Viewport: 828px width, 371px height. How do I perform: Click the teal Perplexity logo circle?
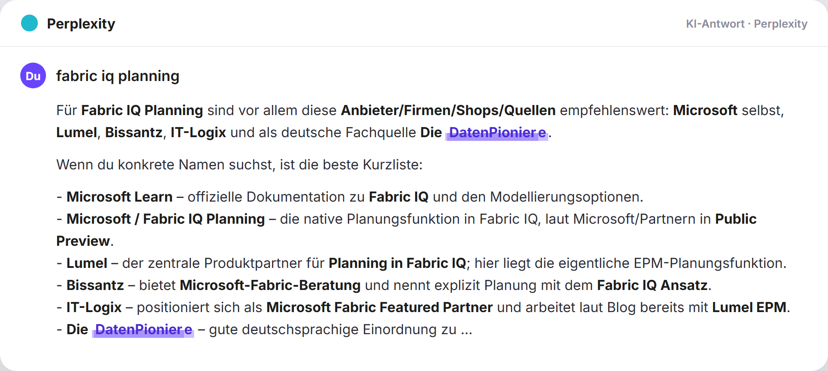point(29,23)
